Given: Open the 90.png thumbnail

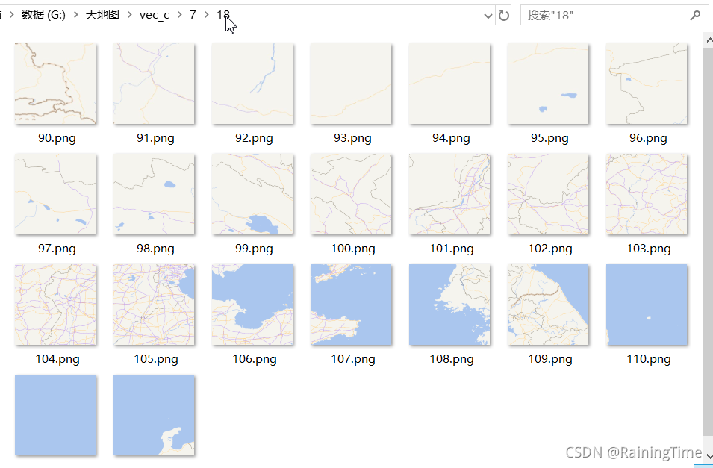Looking at the screenshot, I should 55,84.
